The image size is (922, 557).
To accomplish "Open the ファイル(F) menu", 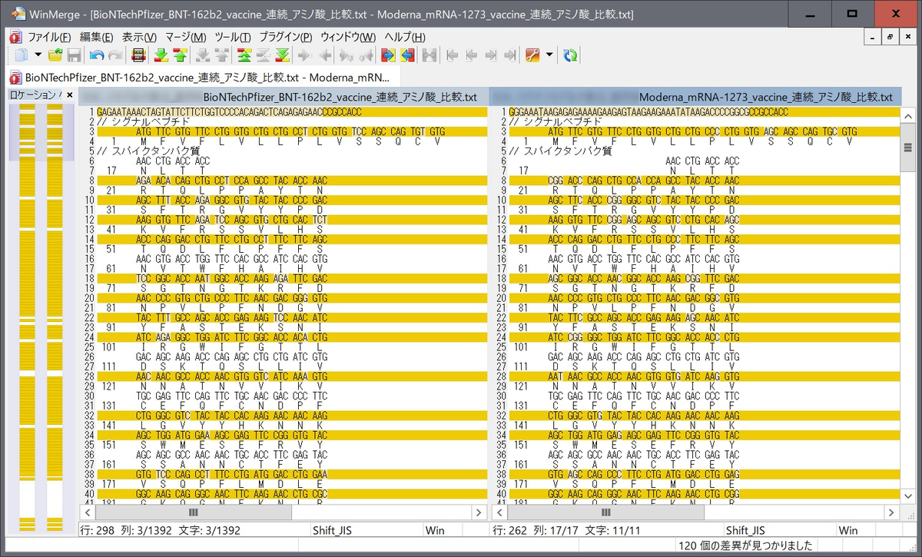I will coord(49,37).
